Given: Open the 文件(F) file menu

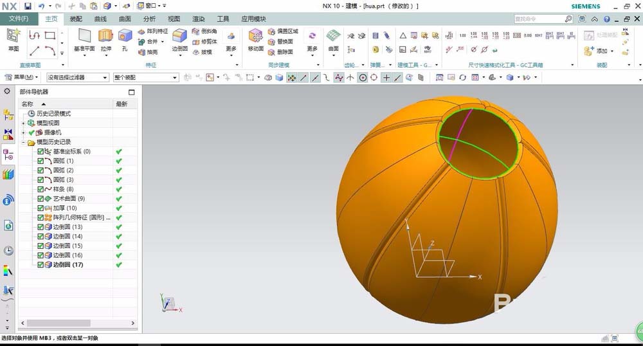Looking at the screenshot, I should 19,19.
